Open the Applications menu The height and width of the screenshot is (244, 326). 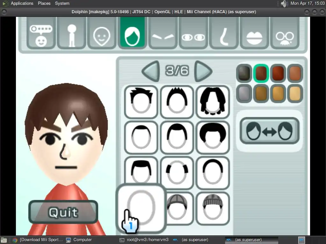(22, 3)
